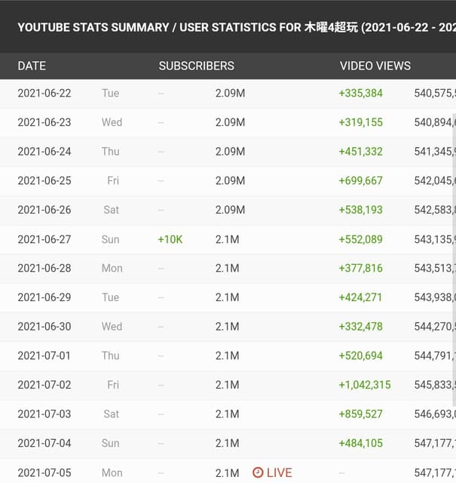Click the VIDEO VIEWS column header
Screen dimensions: 456x483
click(375, 66)
